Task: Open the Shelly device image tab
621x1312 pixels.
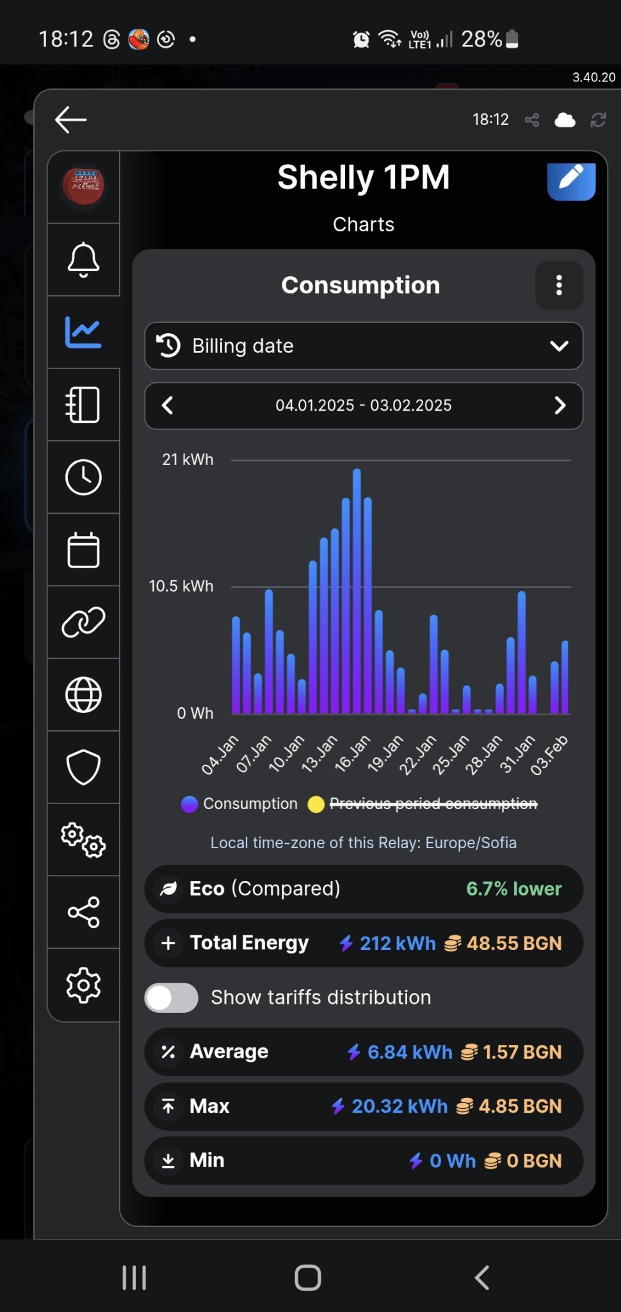Action: pos(83,187)
